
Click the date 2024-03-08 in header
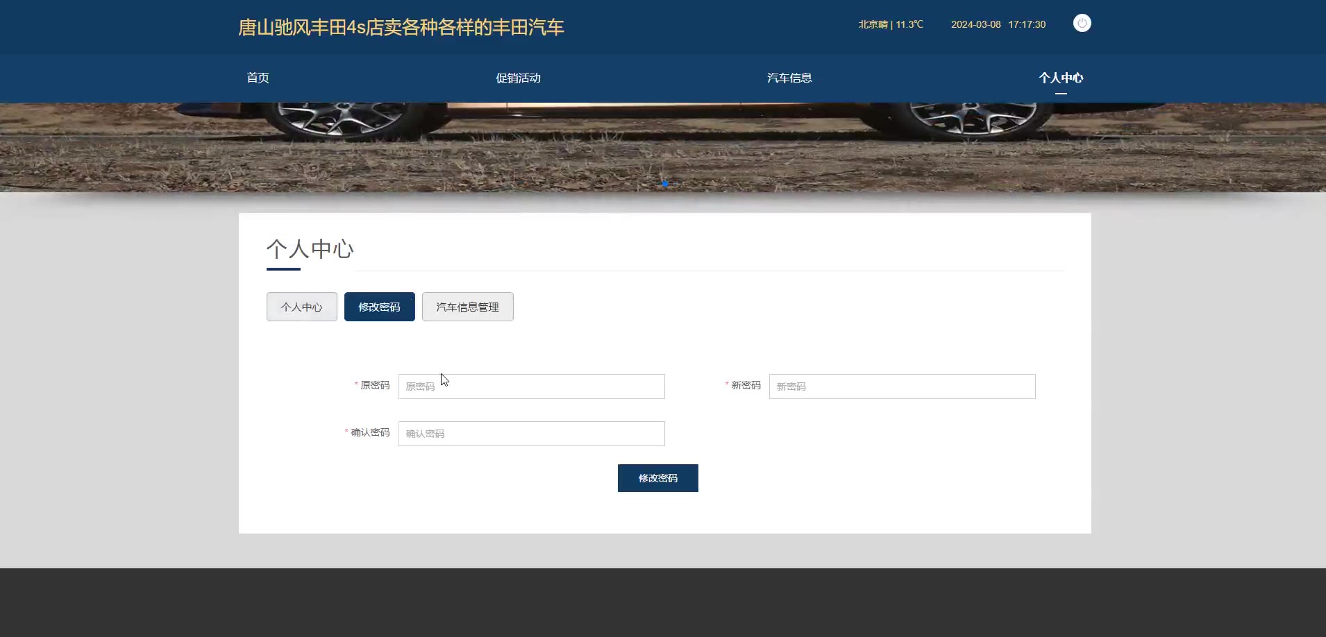pyautogui.click(x=976, y=24)
